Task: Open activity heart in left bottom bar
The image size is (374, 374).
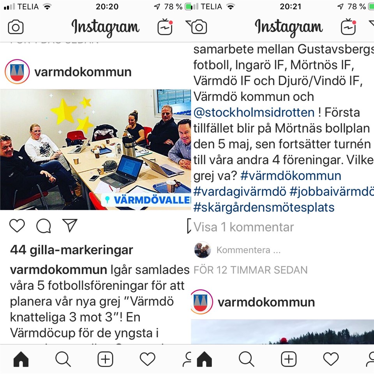Action: click(147, 359)
